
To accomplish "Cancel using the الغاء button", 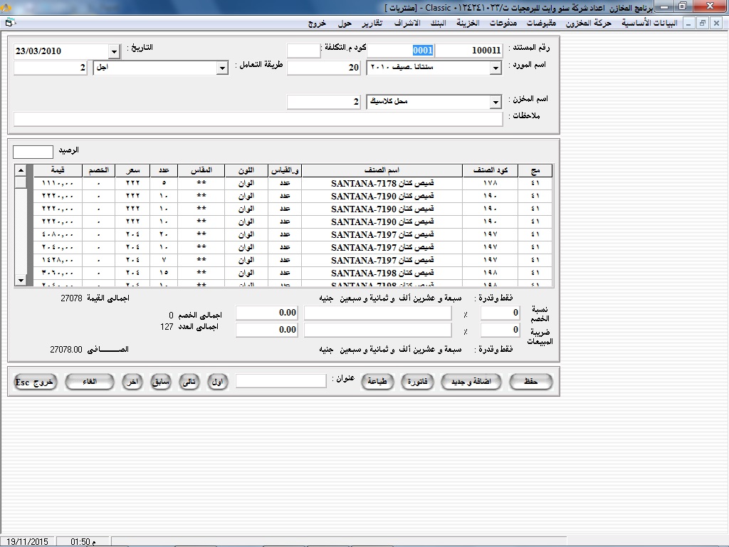I will [90, 382].
